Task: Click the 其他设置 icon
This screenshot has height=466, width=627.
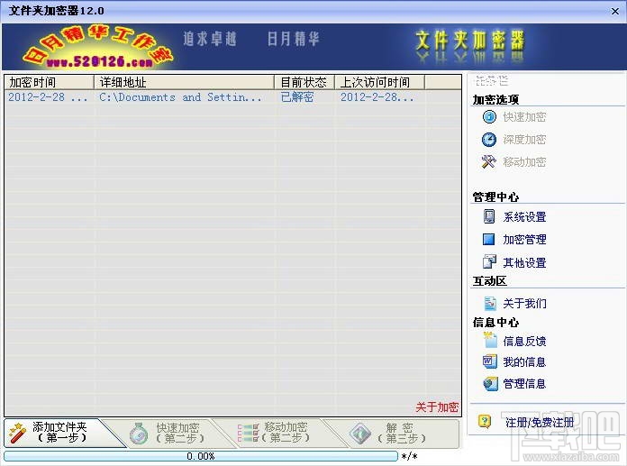Action: [489, 261]
